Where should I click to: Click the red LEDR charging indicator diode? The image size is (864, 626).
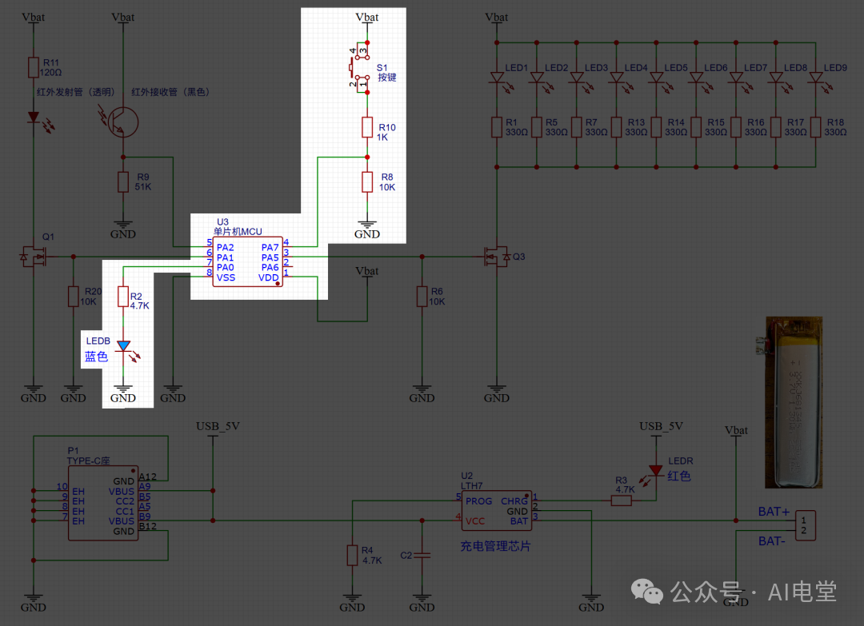click(x=656, y=471)
